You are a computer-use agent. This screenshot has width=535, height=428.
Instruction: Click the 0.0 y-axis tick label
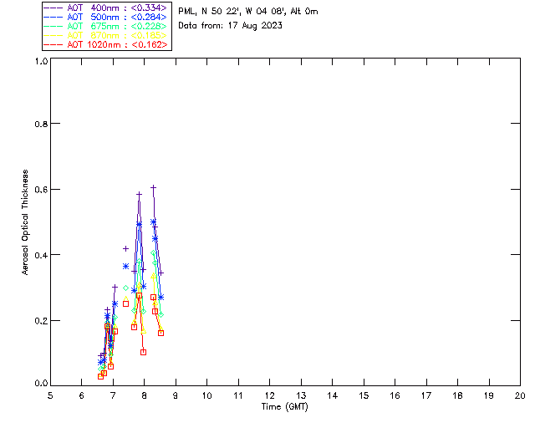pos(41,384)
